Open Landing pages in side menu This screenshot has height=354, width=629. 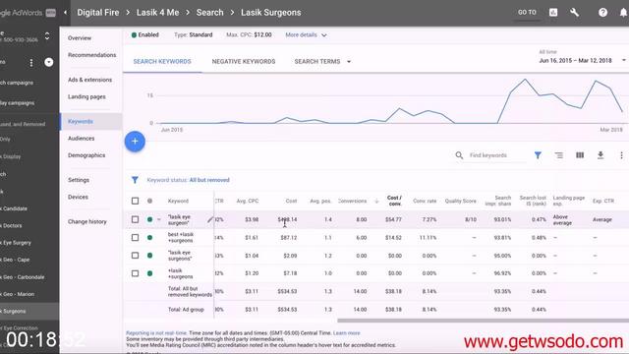(86, 96)
